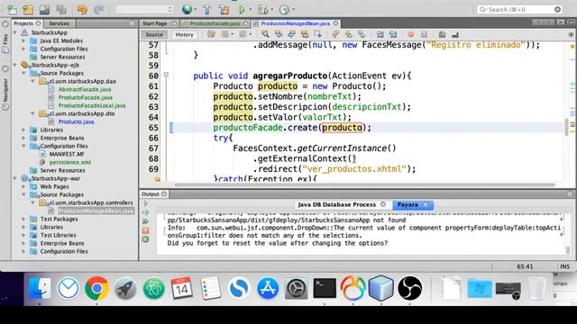
Task: Switch to the Projects tab
Action: point(23,23)
